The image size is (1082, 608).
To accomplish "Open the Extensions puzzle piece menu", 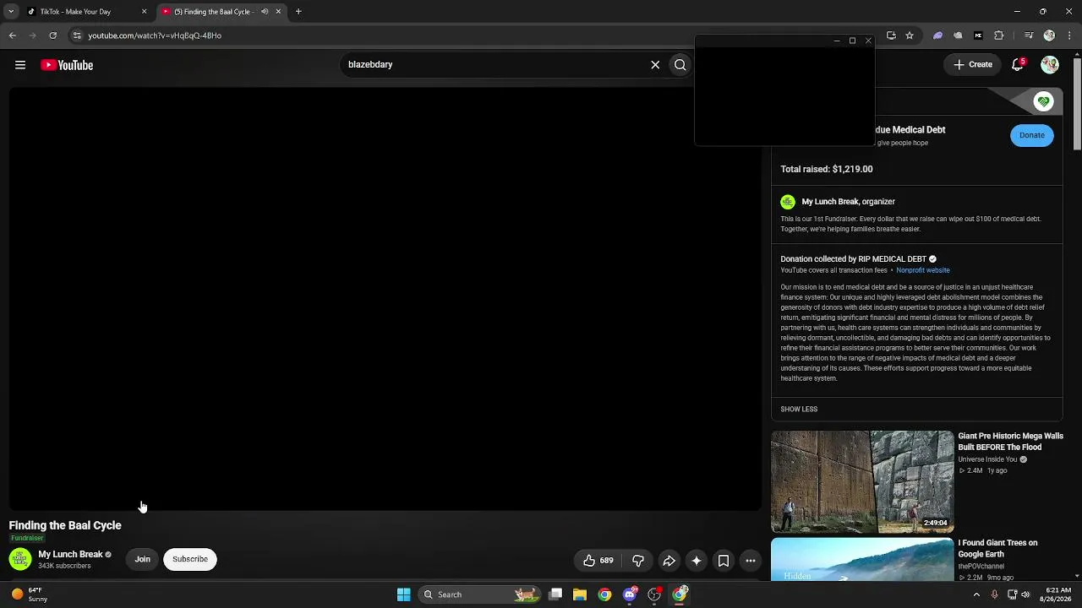I will [999, 35].
